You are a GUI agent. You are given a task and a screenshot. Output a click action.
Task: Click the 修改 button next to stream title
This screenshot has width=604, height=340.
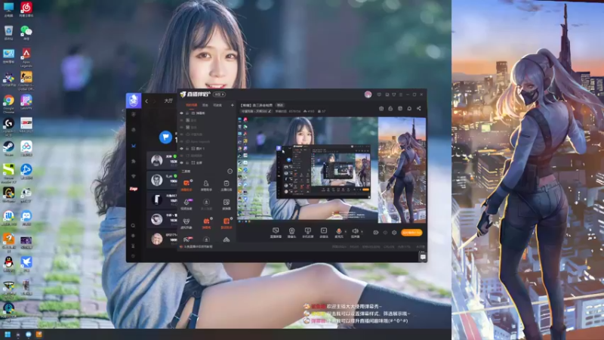coord(280,105)
